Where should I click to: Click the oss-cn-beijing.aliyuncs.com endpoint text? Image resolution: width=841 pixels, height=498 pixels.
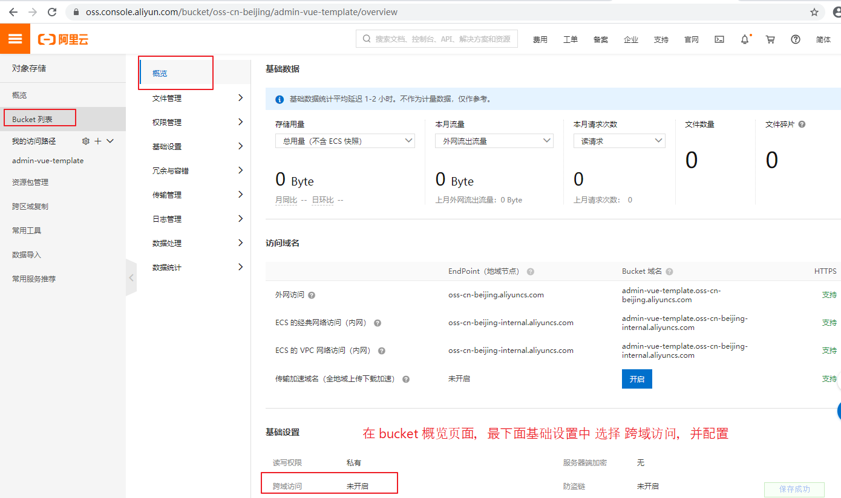(496, 295)
